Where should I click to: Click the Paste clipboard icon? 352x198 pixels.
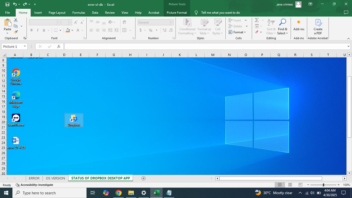click(x=7, y=23)
